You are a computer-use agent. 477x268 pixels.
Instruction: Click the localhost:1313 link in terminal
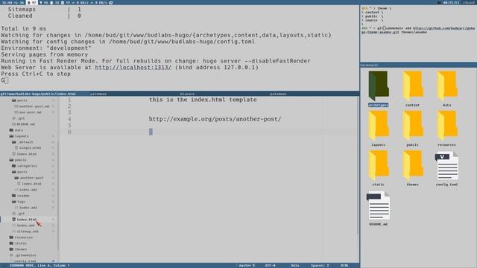tap(133, 68)
